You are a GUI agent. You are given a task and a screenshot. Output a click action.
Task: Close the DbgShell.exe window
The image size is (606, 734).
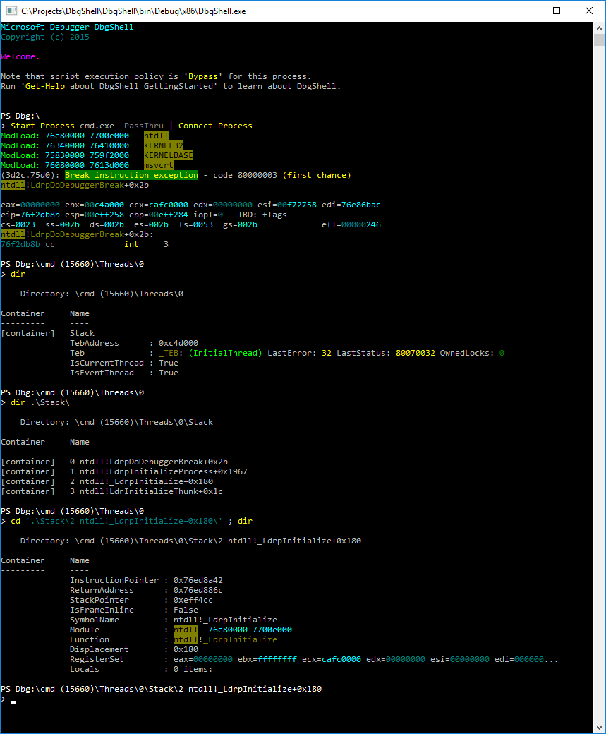click(589, 11)
